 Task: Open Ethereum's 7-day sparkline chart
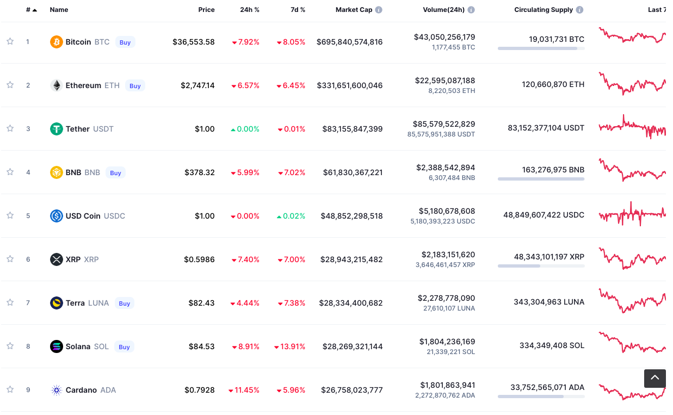tap(632, 83)
